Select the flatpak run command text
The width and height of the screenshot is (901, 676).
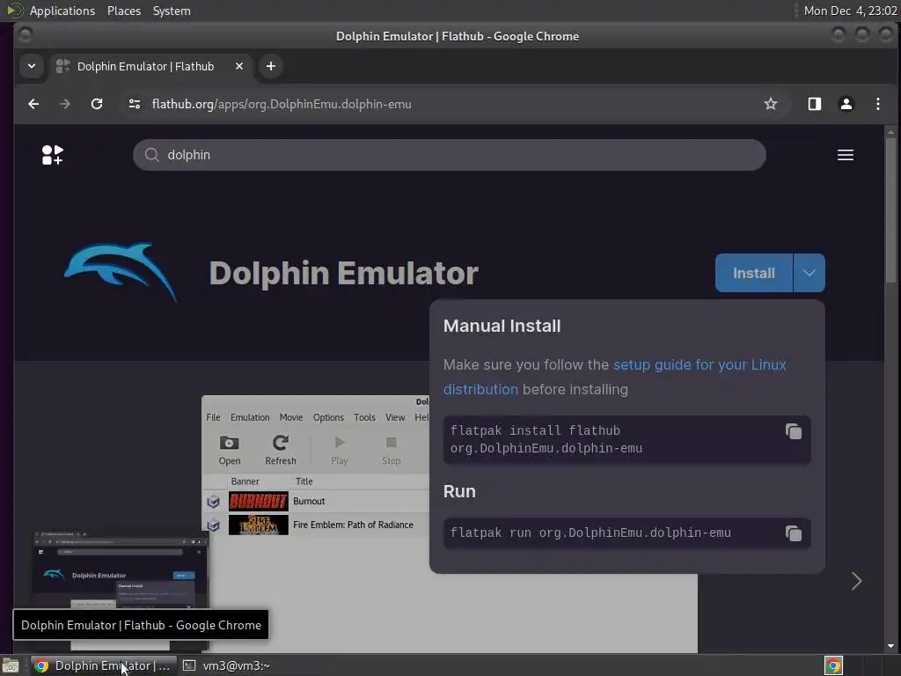tap(590, 533)
